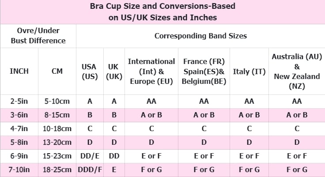Click the 'Corresponding Band Sizes' header

200,36
